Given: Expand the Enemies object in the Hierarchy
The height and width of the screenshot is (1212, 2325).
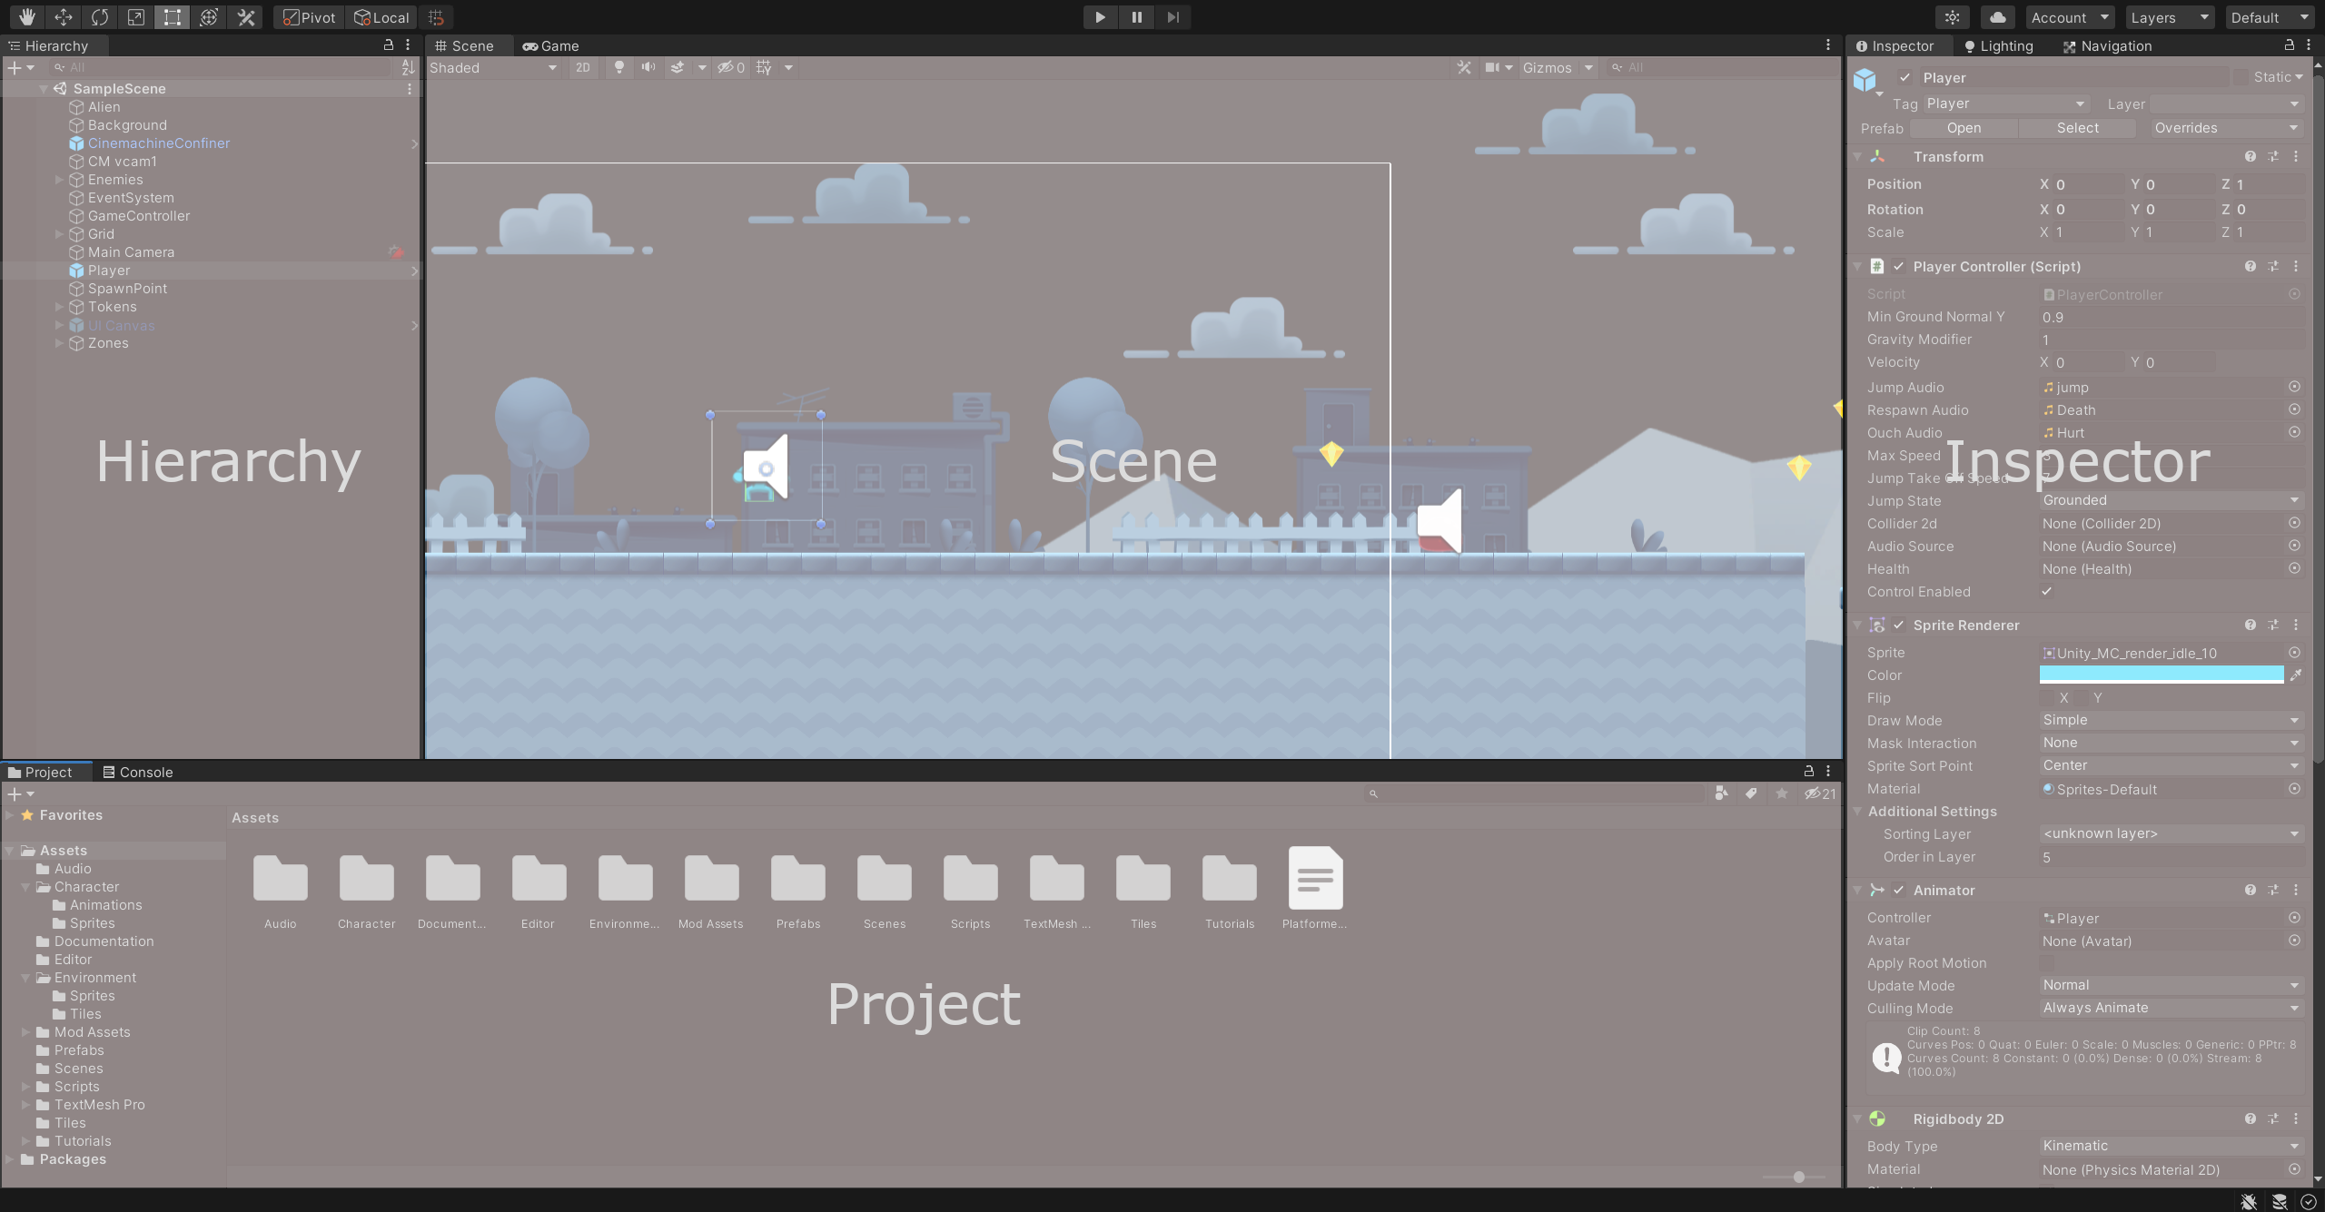Looking at the screenshot, I should click(x=60, y=180).
